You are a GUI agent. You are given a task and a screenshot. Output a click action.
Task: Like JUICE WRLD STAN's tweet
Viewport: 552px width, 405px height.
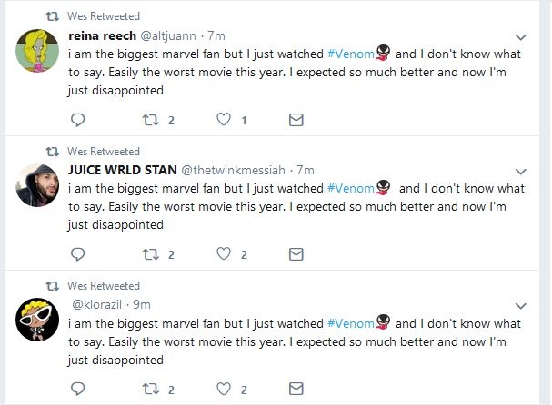point(222,254)
